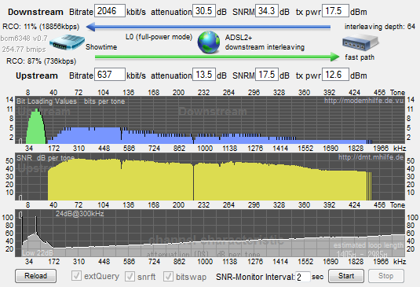Viewport: 420px width, 287px height.
Task: Click the 'L0 (full-power mode)' text
Action: click(x=159, y=37)
